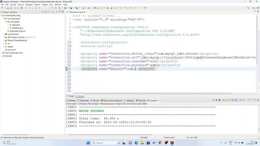Click the Save All toolbar icon

coord(11,8)
